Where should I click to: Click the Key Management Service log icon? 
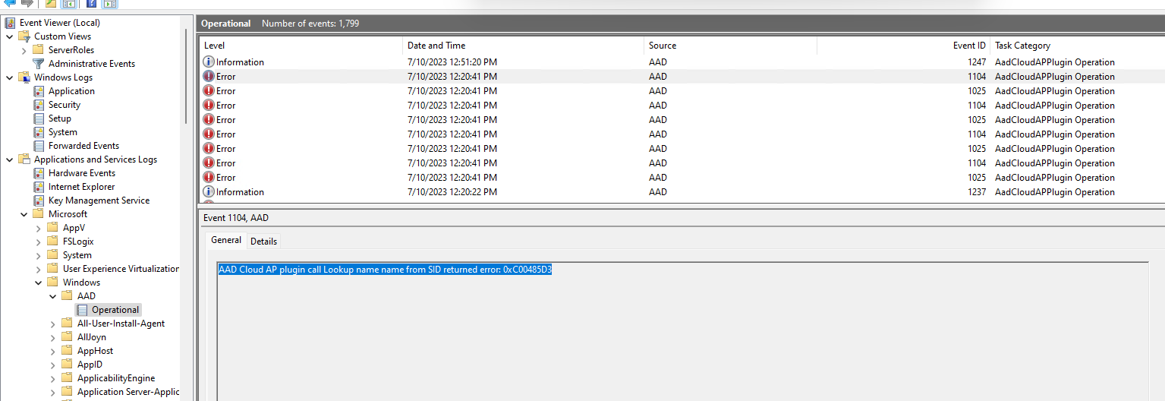point(39,200)
